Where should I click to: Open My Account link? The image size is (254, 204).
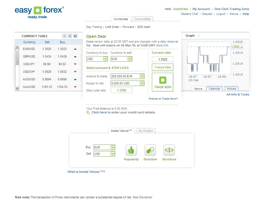click(201, 9)
